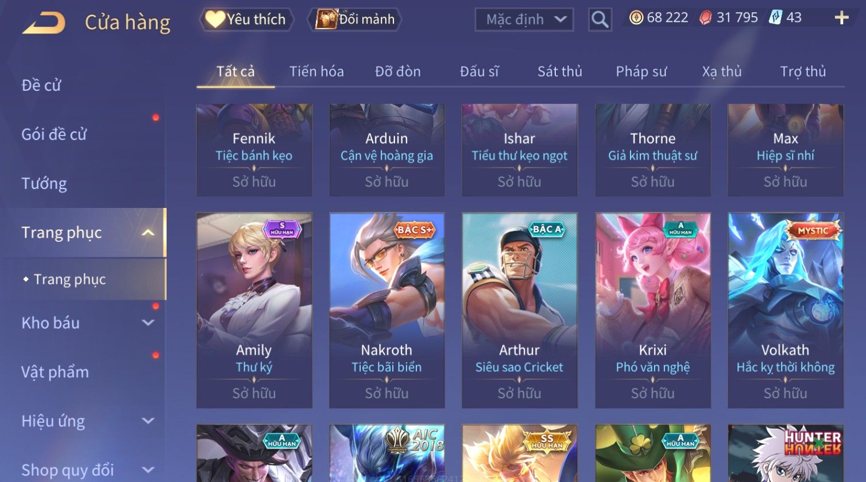Image resolution: width=866 pixels, height=482 pixels.
Task: Open Nakroth Tiệc bãi biển skin card
Action: coord(386,310)
